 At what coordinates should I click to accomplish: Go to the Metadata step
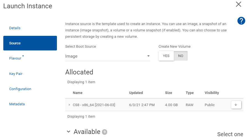17,104
